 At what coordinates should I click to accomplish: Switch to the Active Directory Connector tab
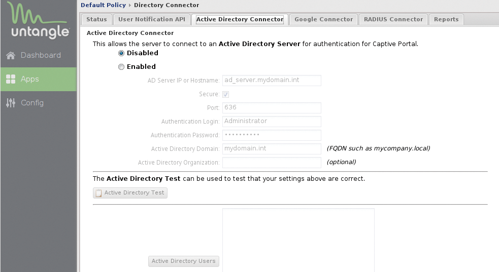pyautogui.click(x=240, y=19)
